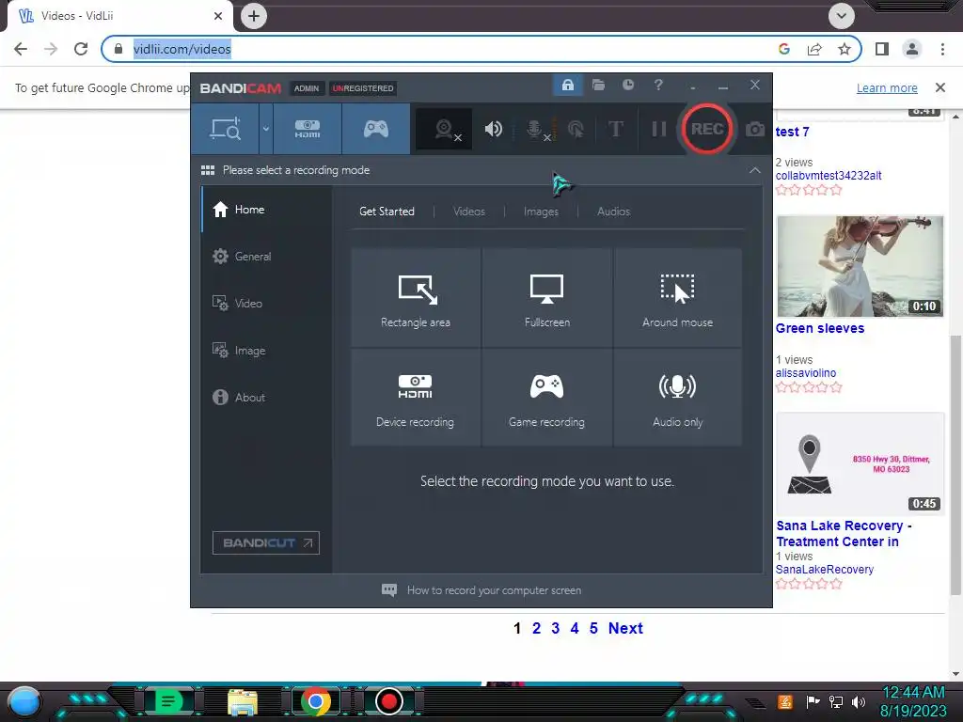Screen dimensions: 963x722
Task: Choose the Around mouse recording tile
Action: (x=677, y=298)
